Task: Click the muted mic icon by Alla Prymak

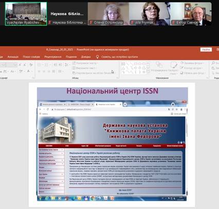Action: coord(132,23)
